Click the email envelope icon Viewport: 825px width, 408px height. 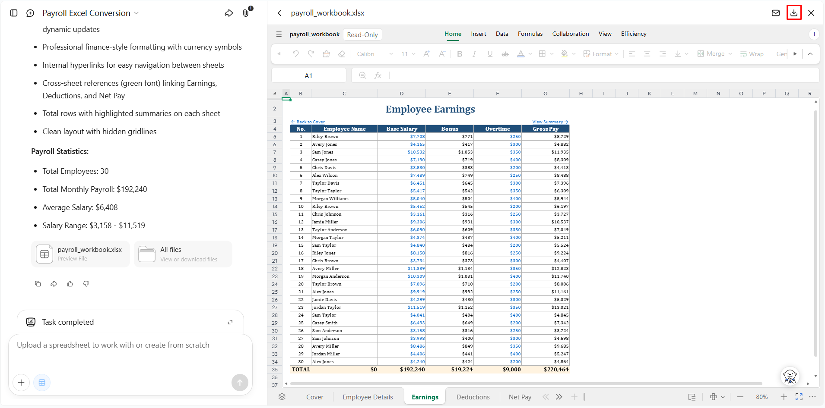776,13
